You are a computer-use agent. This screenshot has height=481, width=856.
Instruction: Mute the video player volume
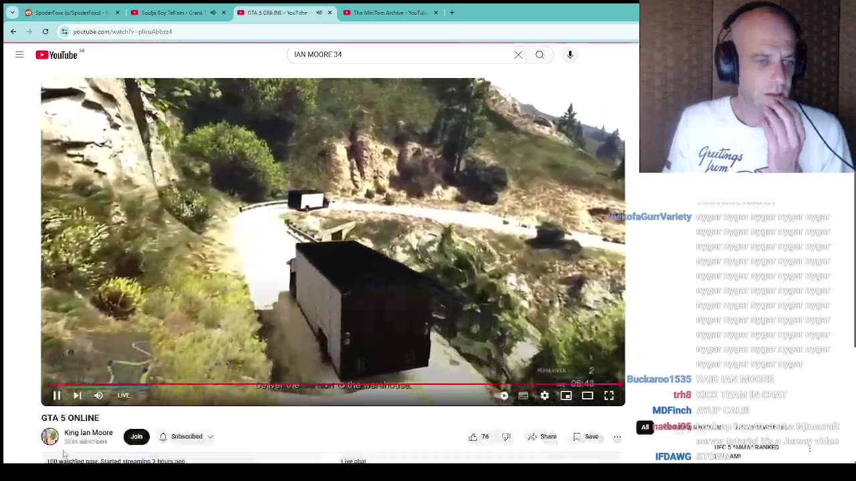point(98,395)
